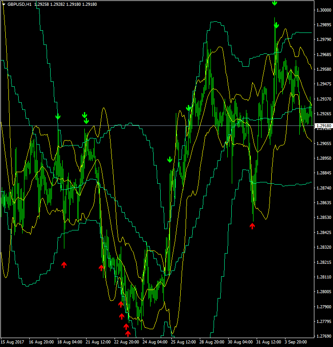Click the 28 Aug 20:00 time label
This screenshot has width=333, height=347.
pyautogui.click(x=212, y=342)
